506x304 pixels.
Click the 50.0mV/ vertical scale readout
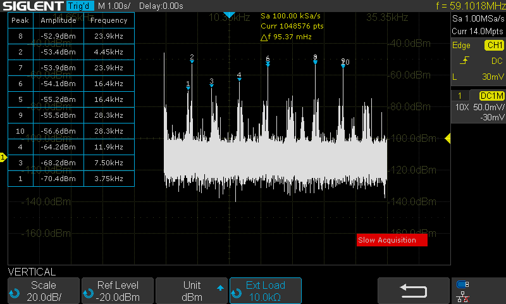pos(488,107)
